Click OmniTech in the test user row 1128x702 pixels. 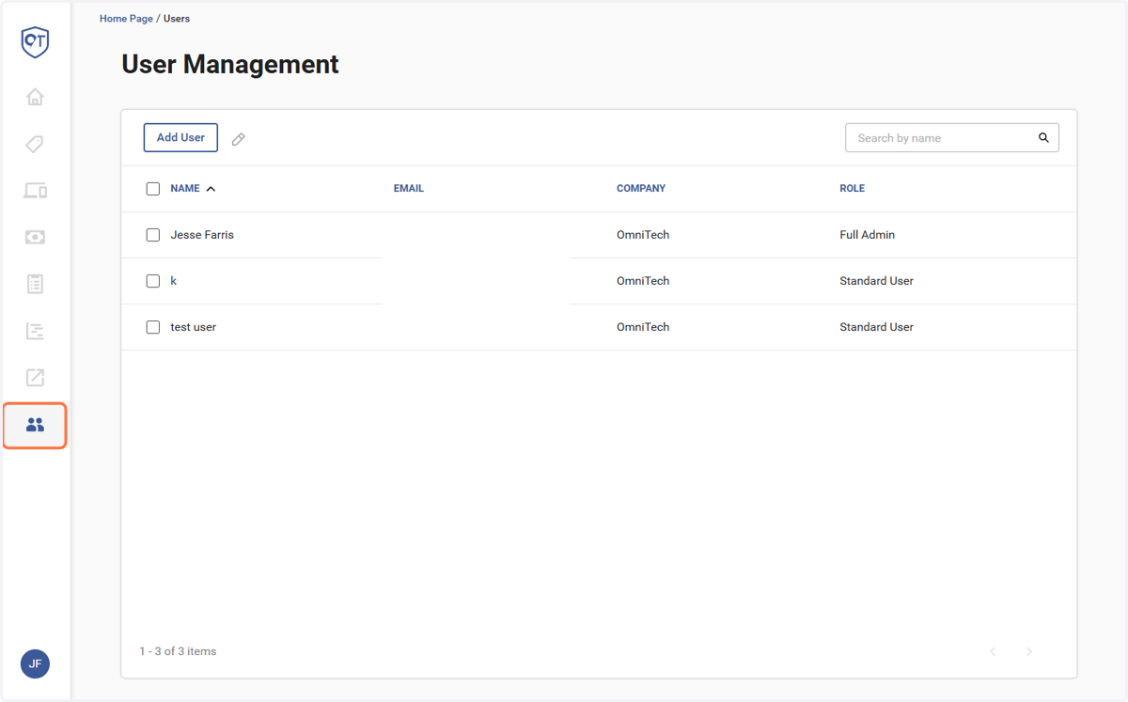tap(643, 327)
